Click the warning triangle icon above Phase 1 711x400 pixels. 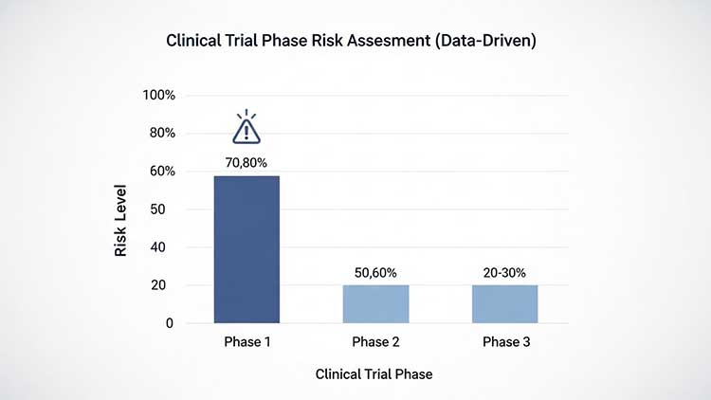tap(246, 128)
